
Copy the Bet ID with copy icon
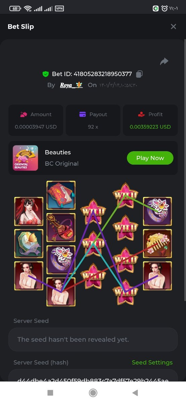coord(139,74)
